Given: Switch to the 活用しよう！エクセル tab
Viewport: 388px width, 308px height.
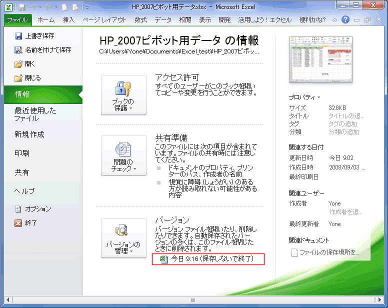Looking at the screenshot, I should point(265,20).
